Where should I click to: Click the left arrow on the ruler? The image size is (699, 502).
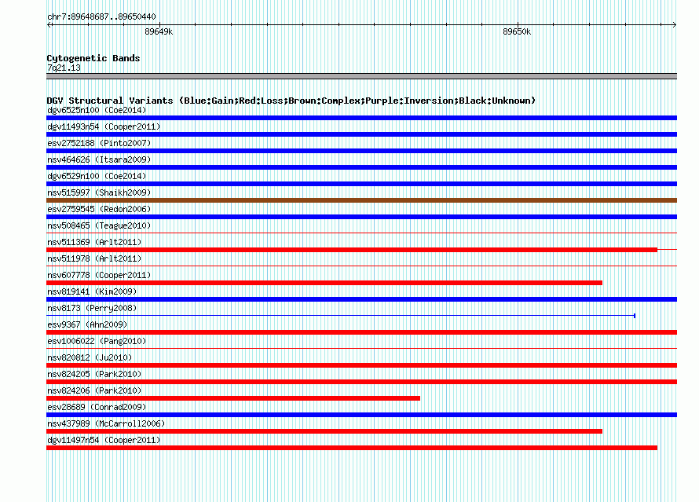pyautogui.click(x=49, y=24)
